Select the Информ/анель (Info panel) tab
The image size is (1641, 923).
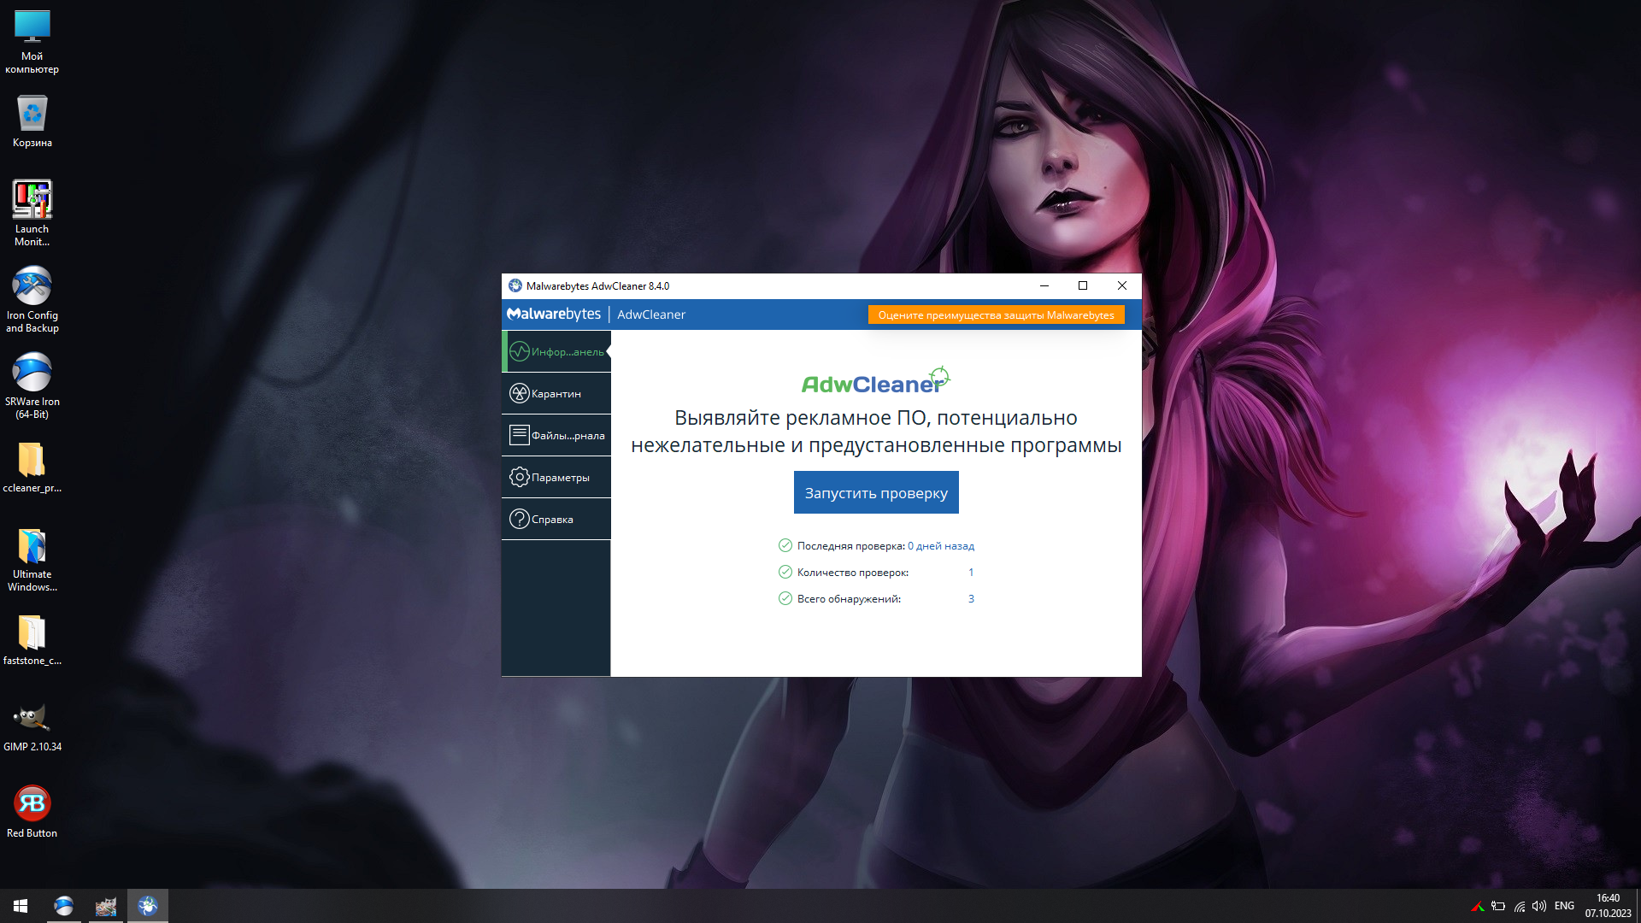click(553, 350)
